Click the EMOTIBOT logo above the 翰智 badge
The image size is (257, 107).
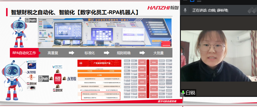(57, 67)
